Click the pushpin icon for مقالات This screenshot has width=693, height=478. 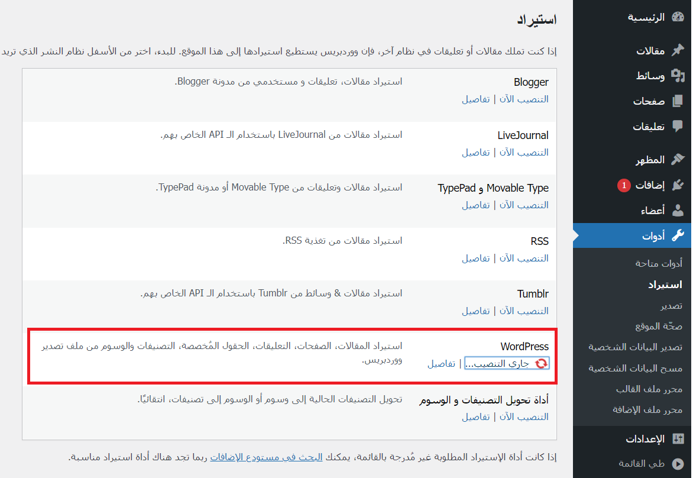(x=678, y=51)
